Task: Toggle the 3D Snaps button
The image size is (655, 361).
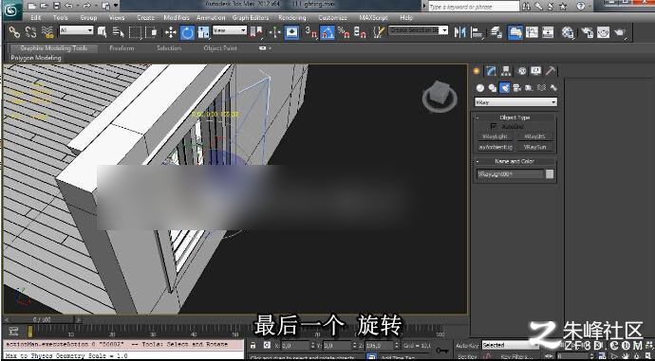Action: tap(310, 32)
